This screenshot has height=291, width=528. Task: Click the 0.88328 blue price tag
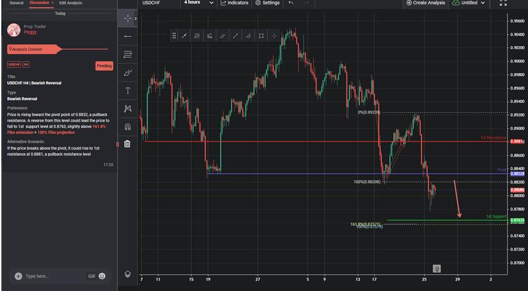click(x=517, y=174)
